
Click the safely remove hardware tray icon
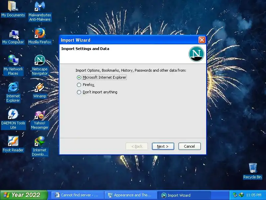(x=235, y=195)
